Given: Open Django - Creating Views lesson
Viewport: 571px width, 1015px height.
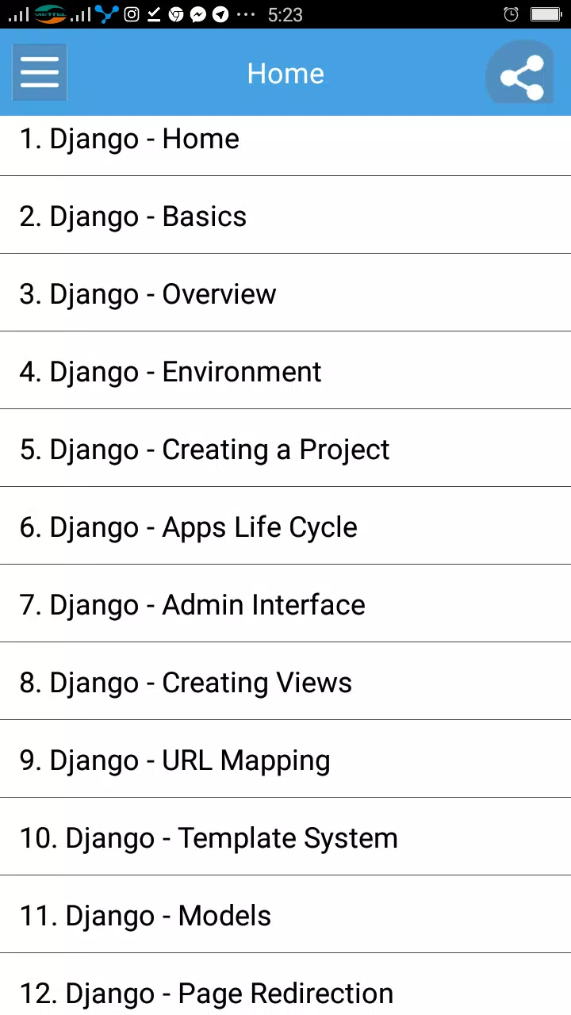Looking at the screenshot, I should [x=285, y=681].
